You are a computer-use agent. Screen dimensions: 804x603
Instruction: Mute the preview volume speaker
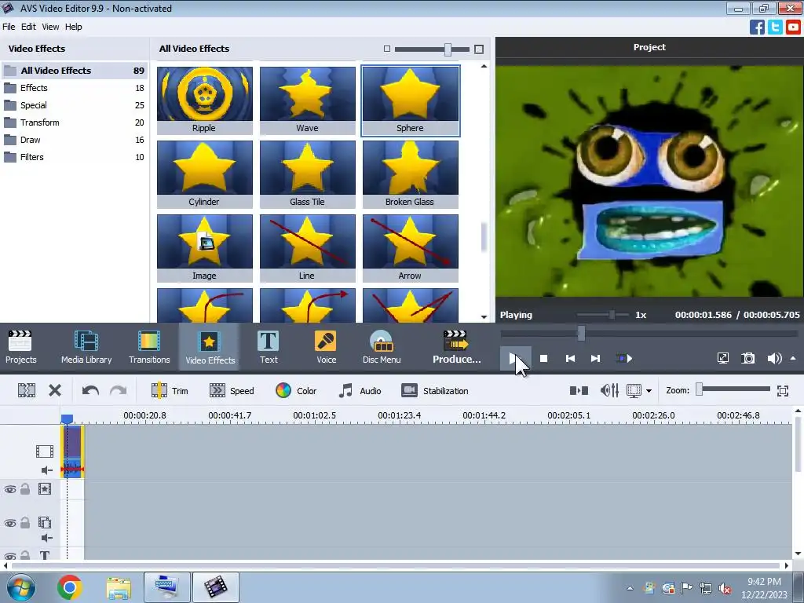(774, 358)
